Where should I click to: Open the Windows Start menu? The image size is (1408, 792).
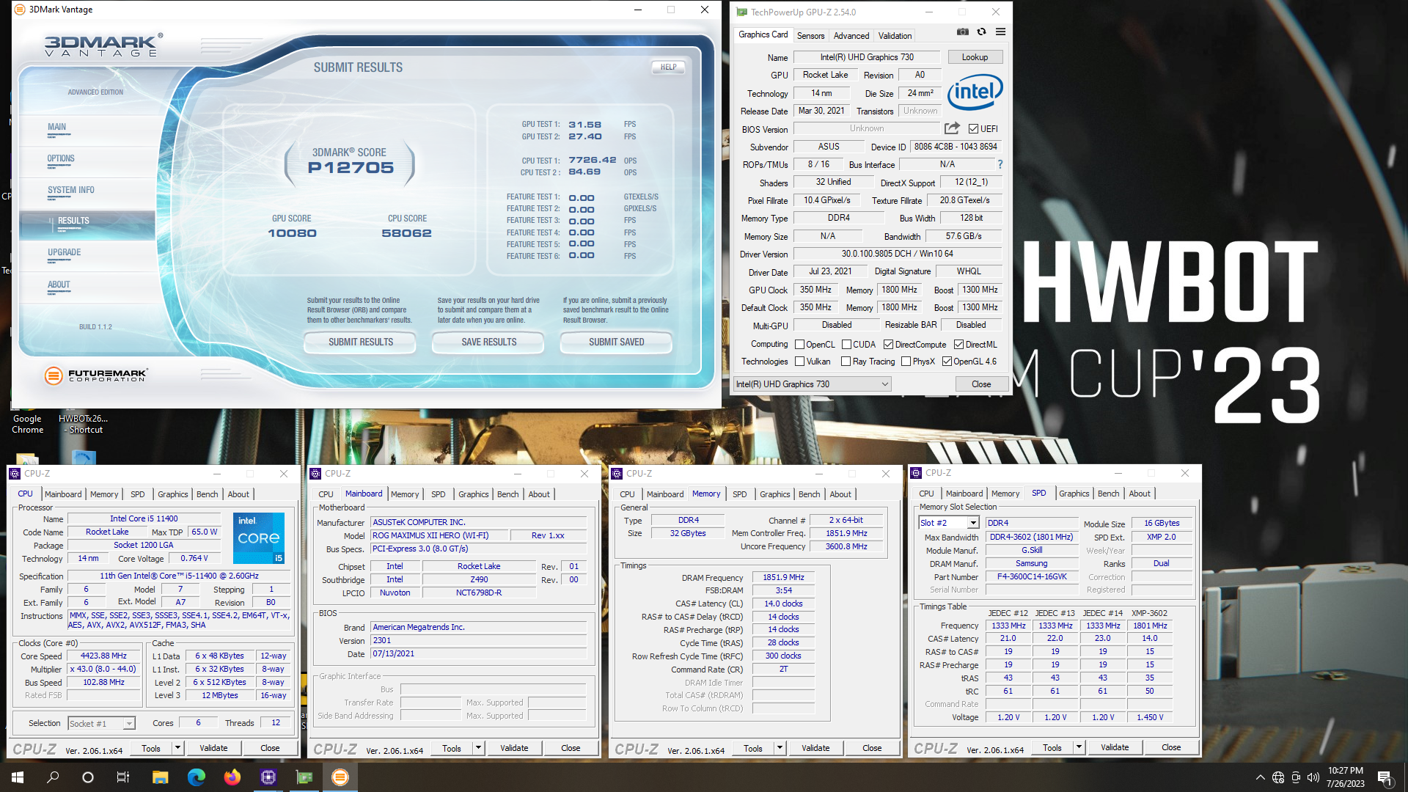(18, 777)
